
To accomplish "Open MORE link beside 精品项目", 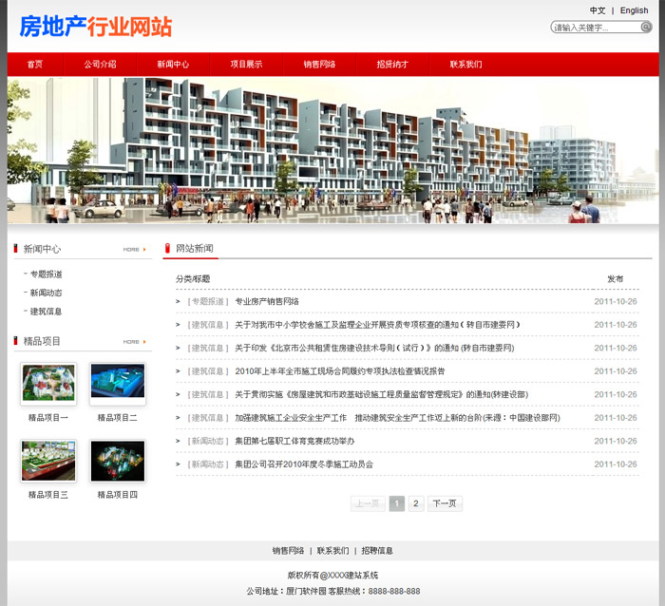I will pyautogui.click(x=134, y=342).
